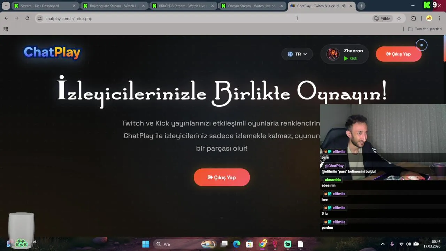Close the ChatPlay tab
This screenshot has width=446, height=251.
tap(351, 6)
